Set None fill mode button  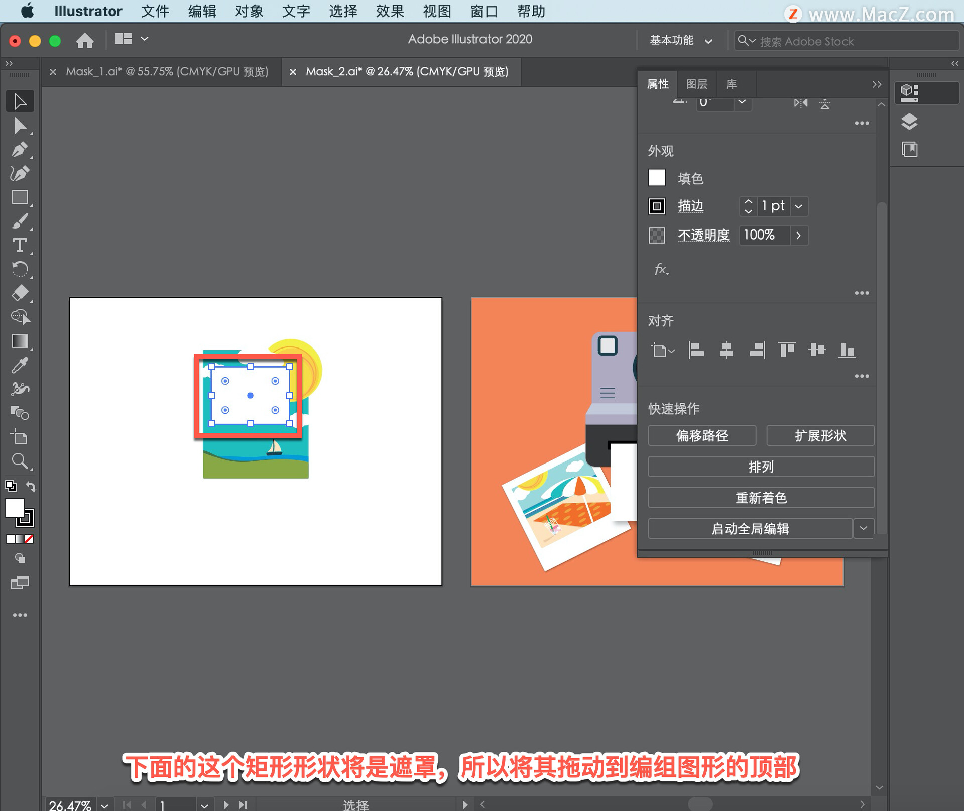[x=30, y=539]
